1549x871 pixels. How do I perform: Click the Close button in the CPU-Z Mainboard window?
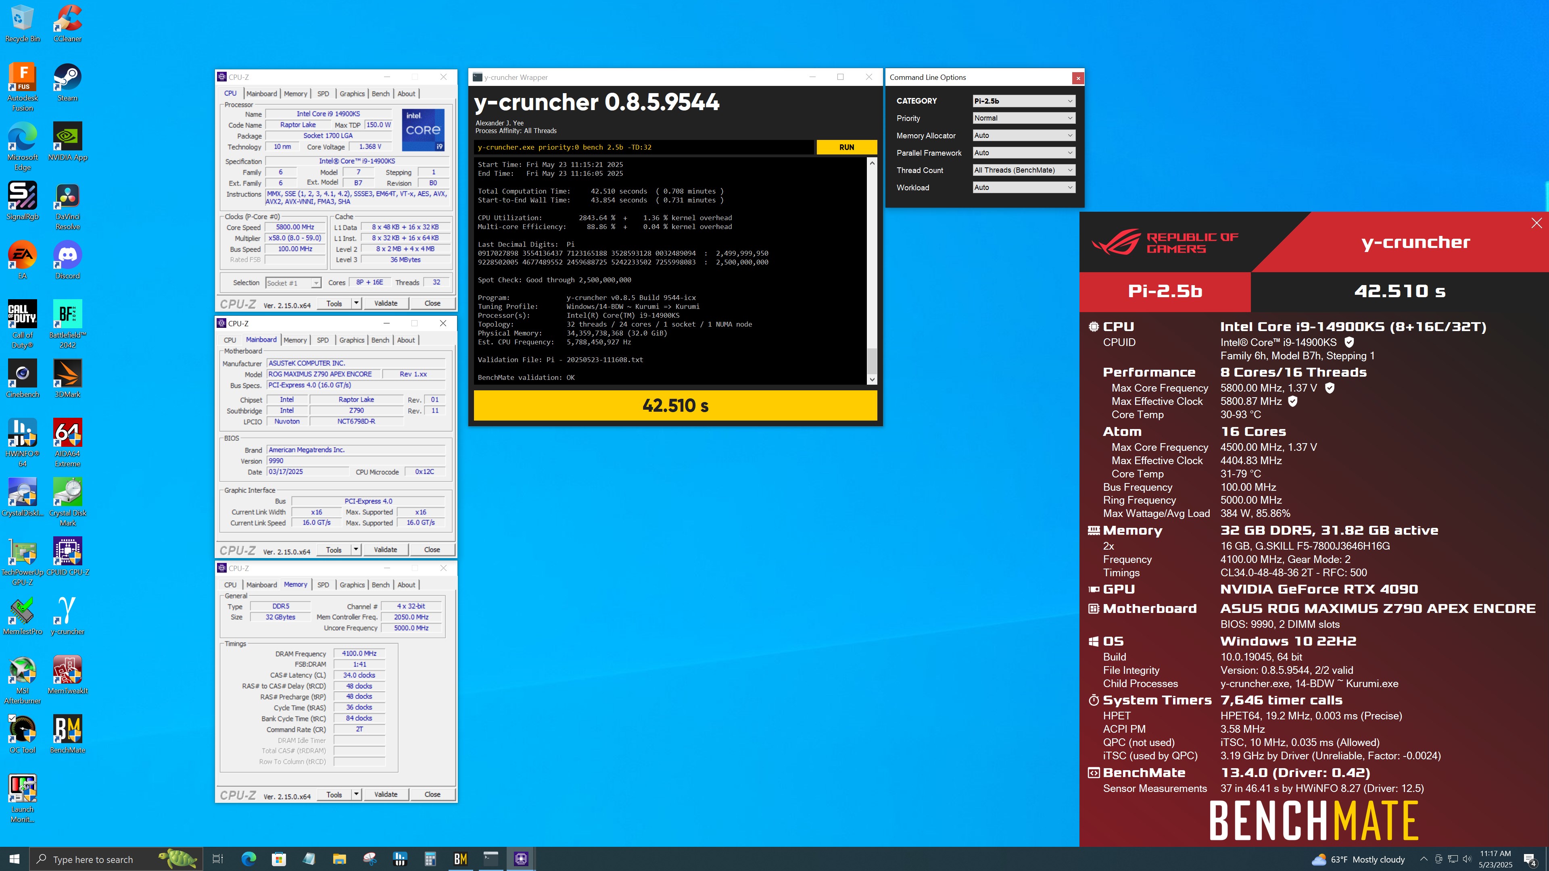(432, 549)
